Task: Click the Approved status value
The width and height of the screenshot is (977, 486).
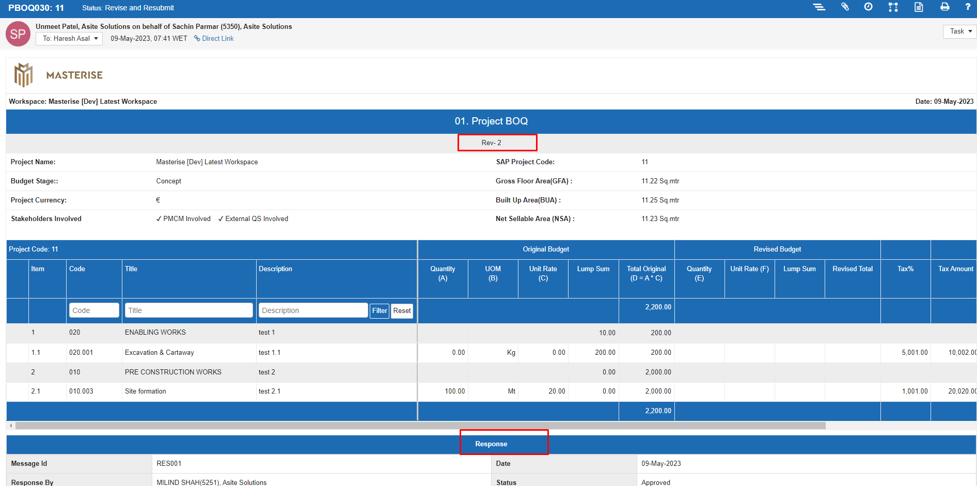Action: point(656,483)
